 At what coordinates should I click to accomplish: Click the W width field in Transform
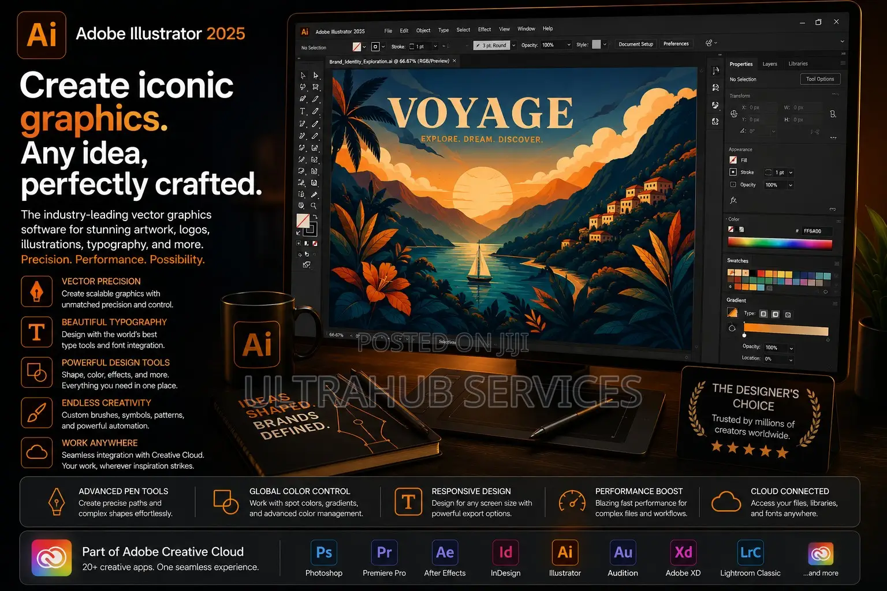click(807, 107)
